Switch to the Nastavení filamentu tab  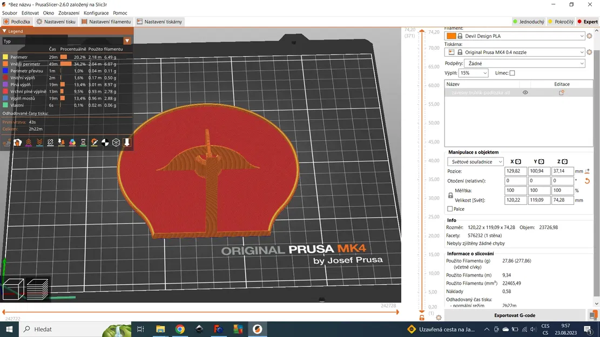coord(106,22)
